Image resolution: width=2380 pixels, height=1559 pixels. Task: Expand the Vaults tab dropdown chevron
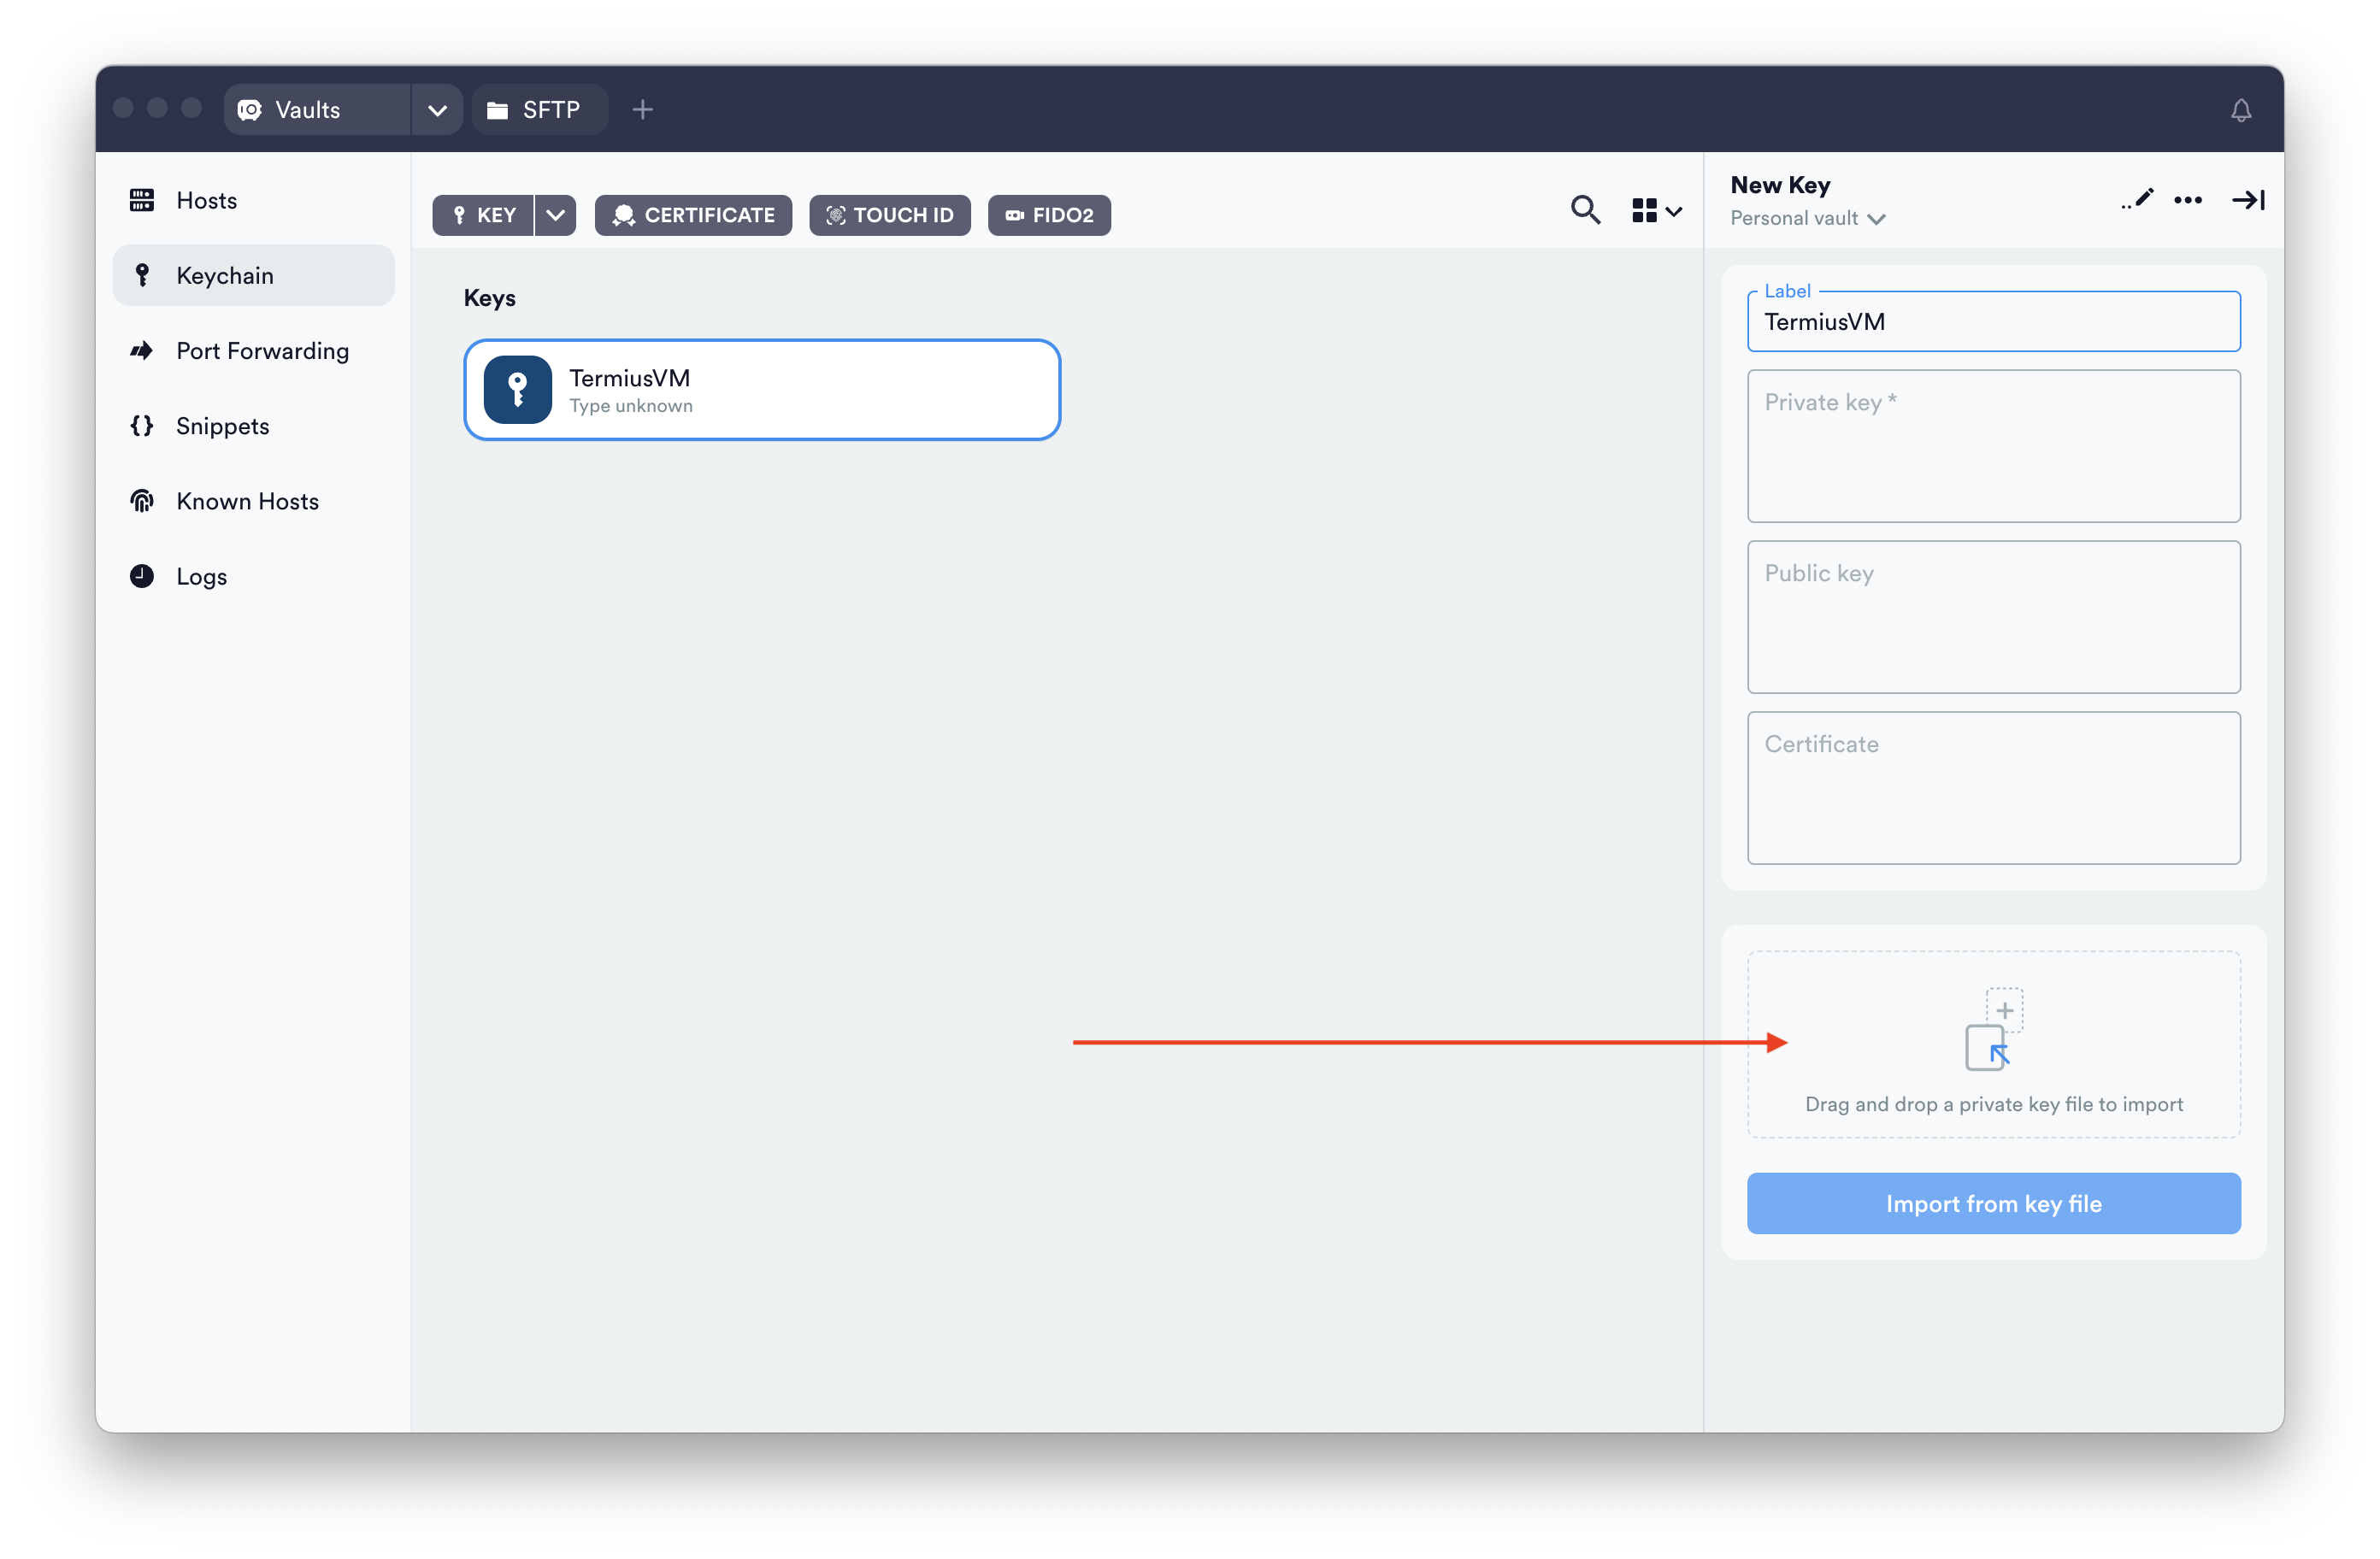coord(437,110)
